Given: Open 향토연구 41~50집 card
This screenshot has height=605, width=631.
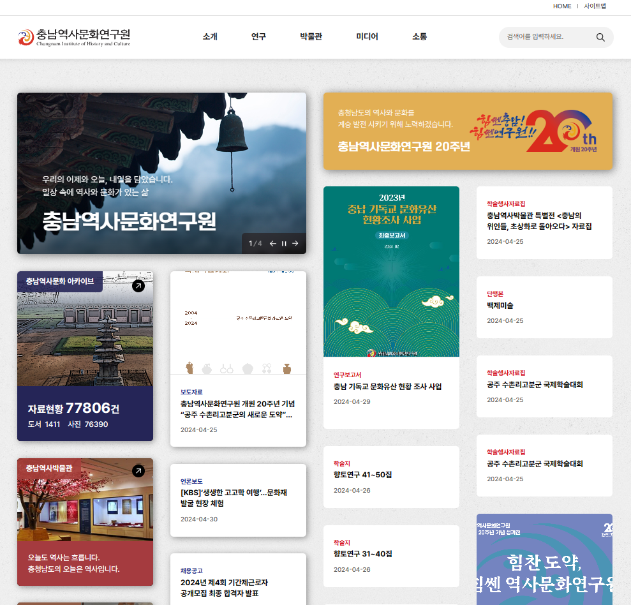Looking at the screenshot, I should 391,477.
